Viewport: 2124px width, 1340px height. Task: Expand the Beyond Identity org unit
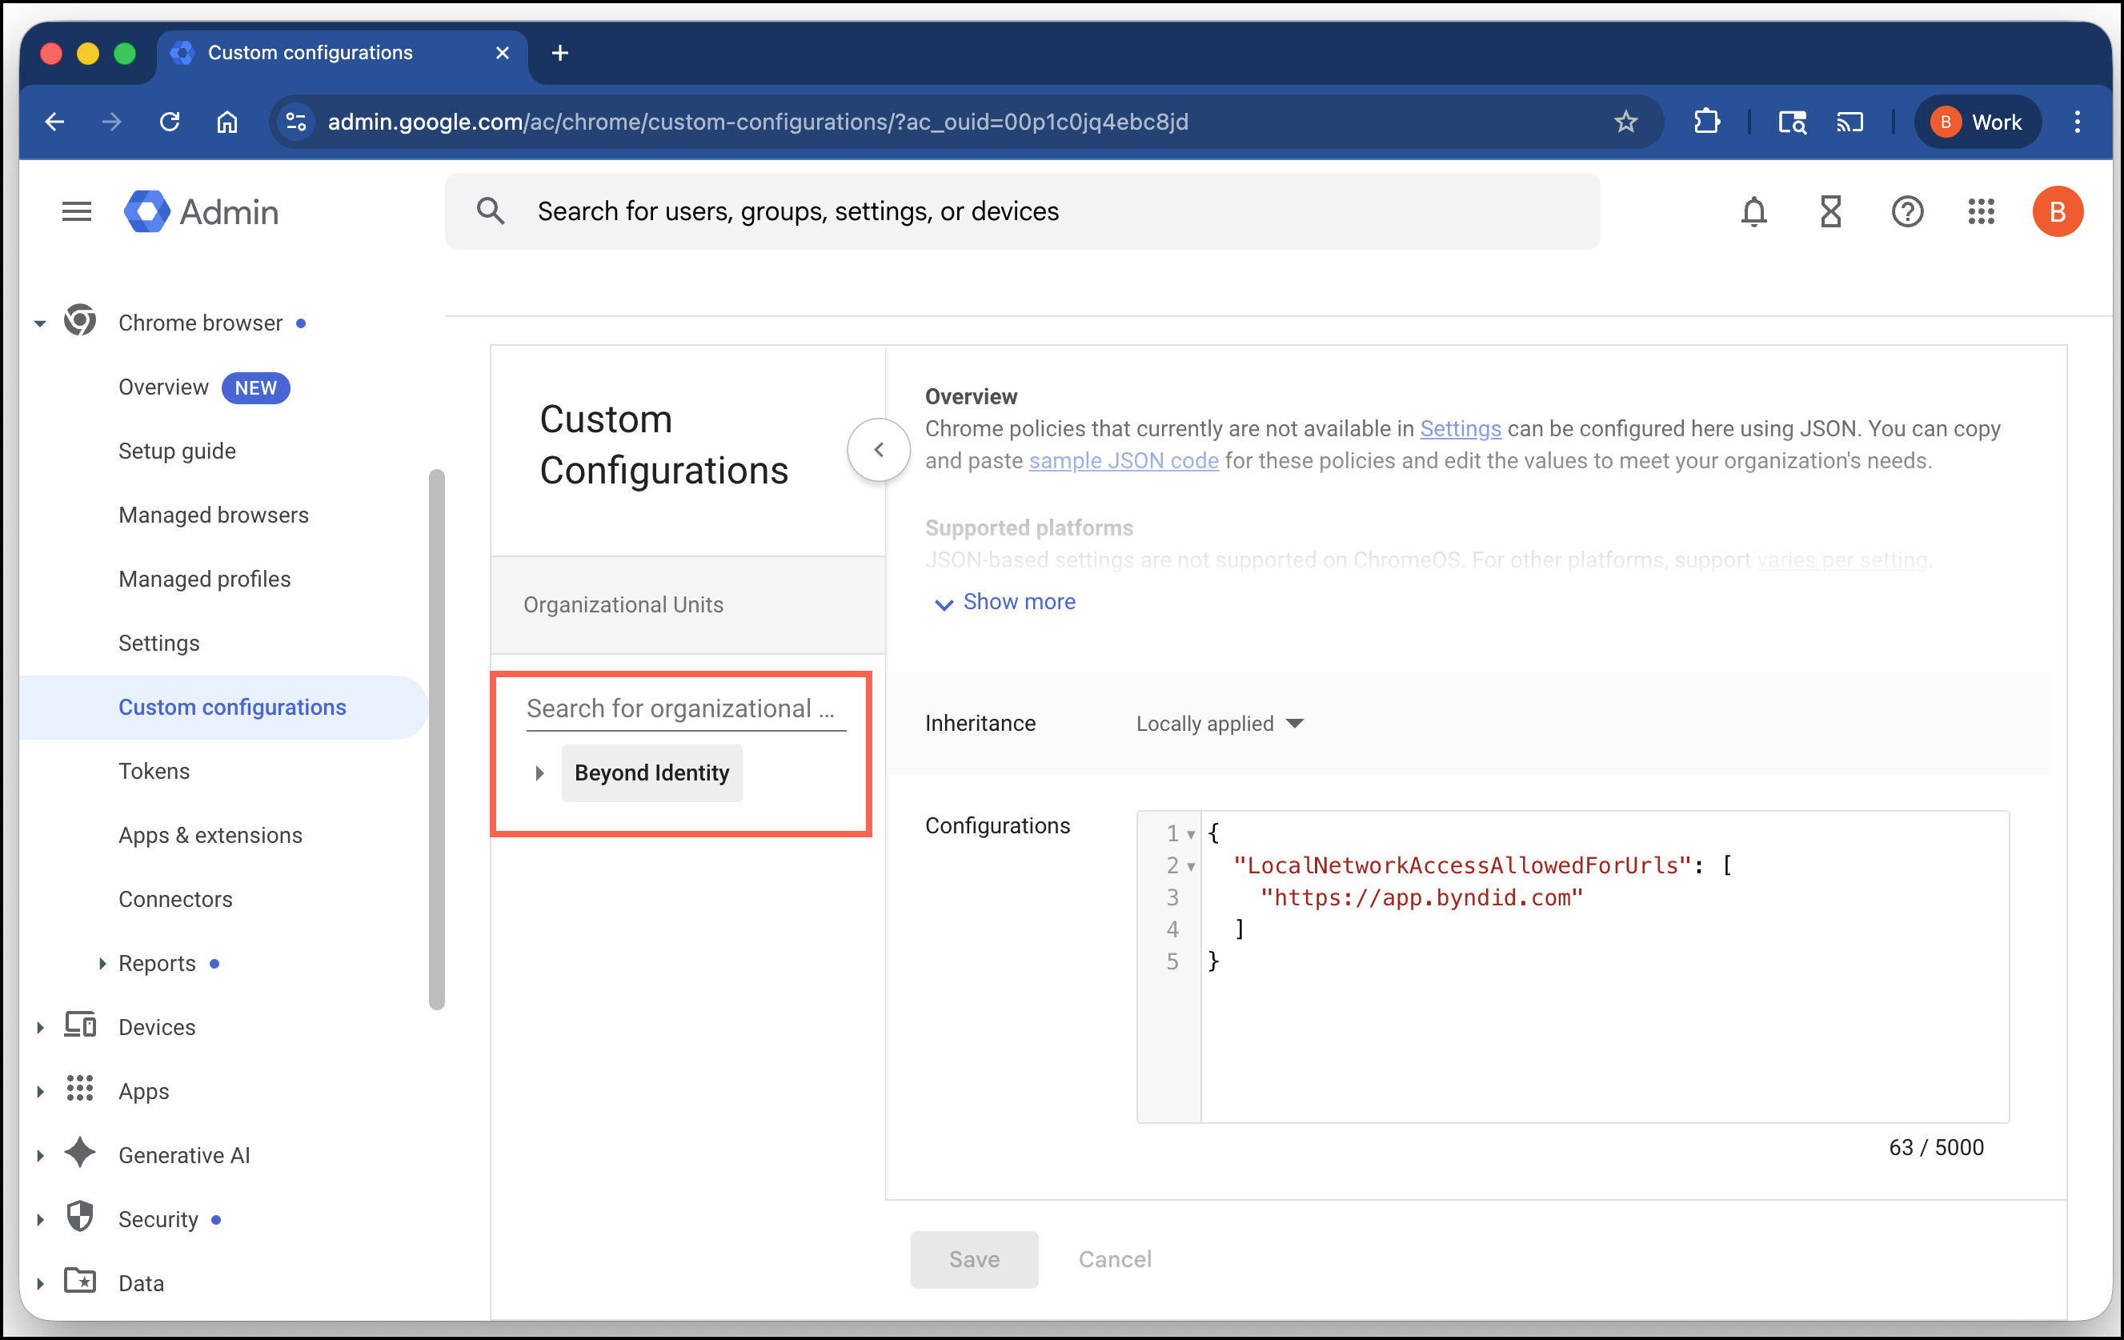tap(540, 773)
